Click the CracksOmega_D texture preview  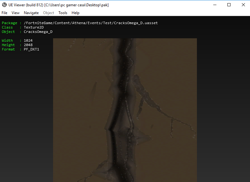pos(125,110)
